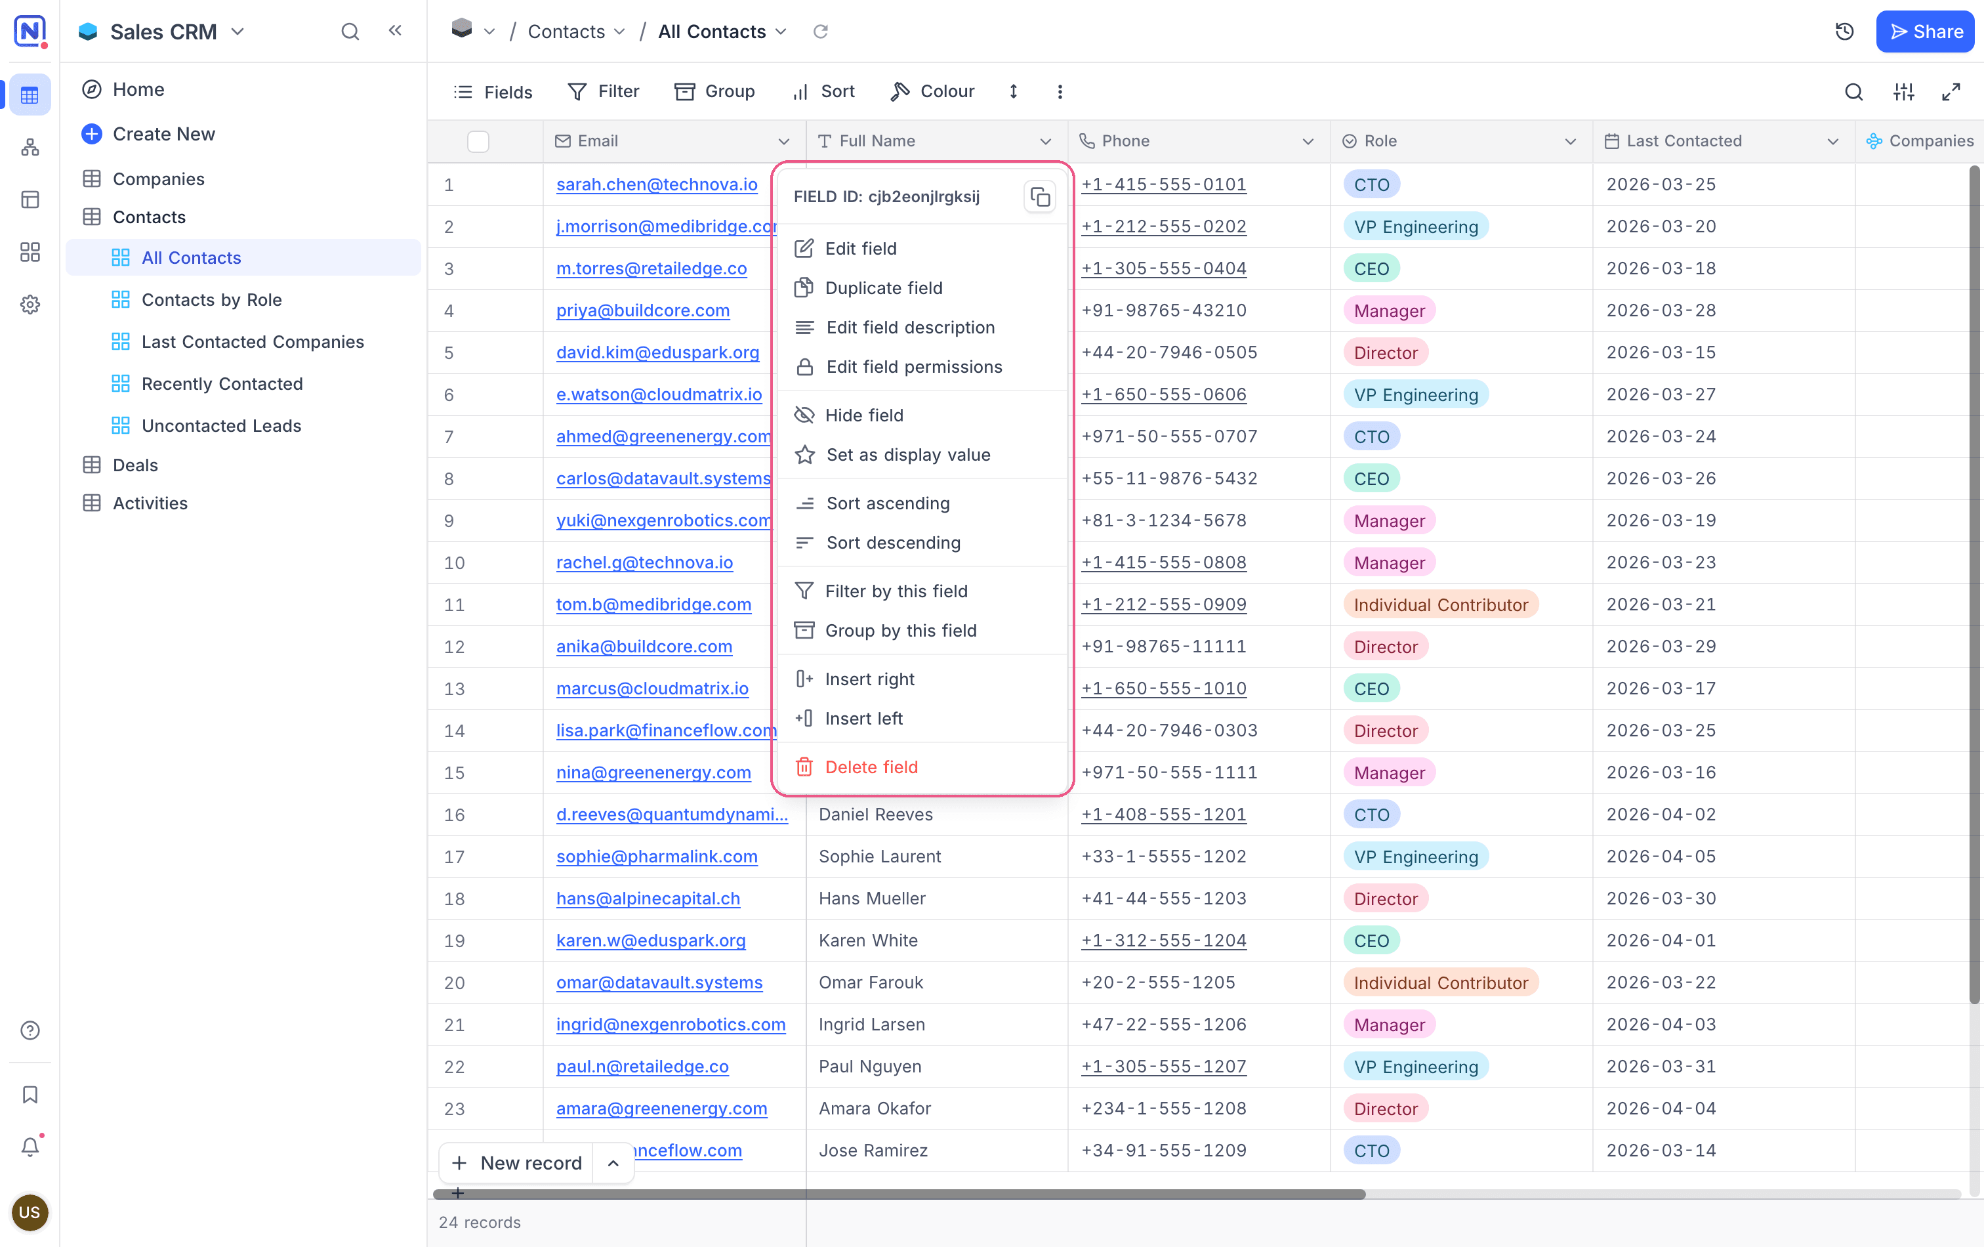This screenshot has width=1984, height=1247.
Task: Open the three-dot more options menu
Action: pos(1060,91)
